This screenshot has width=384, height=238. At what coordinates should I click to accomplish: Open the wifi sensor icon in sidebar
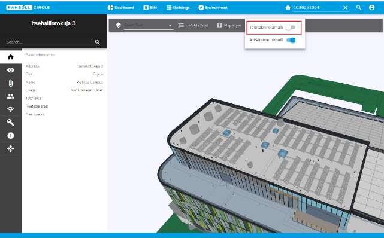[11, 109]
